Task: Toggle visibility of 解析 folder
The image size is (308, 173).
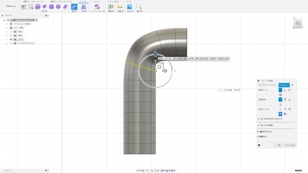Action: coord(11,35)
